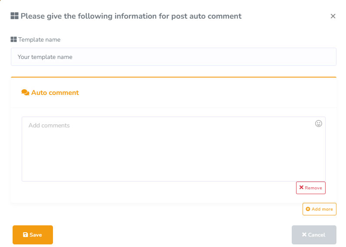Click the red X icon inside Remove
Image resolution: width=346 pixels, height=247 pixels.
click(301, 188)
